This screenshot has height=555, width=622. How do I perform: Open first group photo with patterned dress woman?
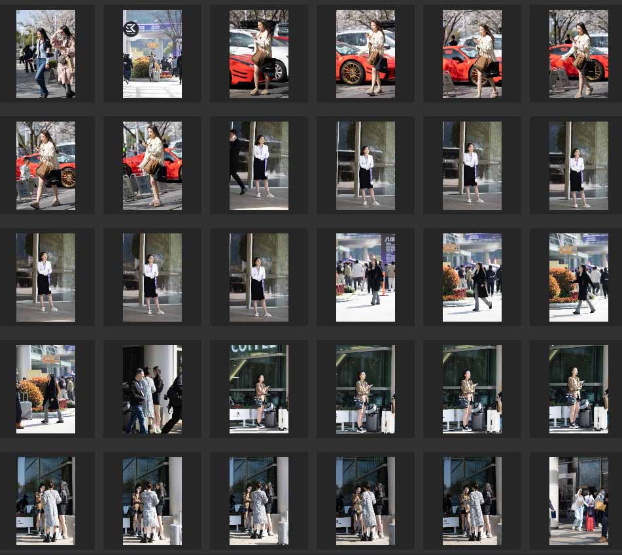(46, 501)
